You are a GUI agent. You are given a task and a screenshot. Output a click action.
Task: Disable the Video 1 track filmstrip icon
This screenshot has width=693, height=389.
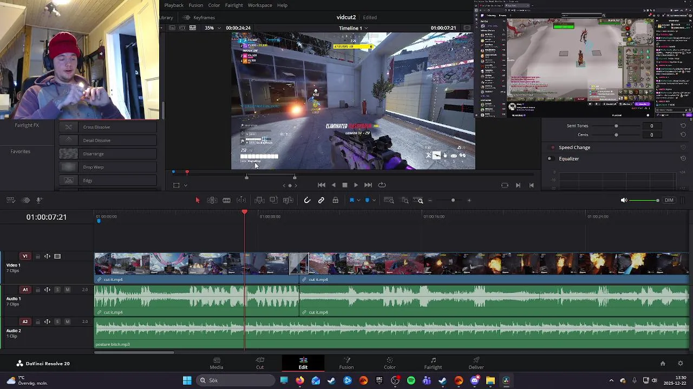57,257
